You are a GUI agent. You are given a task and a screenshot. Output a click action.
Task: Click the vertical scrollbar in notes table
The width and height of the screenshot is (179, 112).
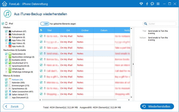pyautogui.click(x=131, y=61)
